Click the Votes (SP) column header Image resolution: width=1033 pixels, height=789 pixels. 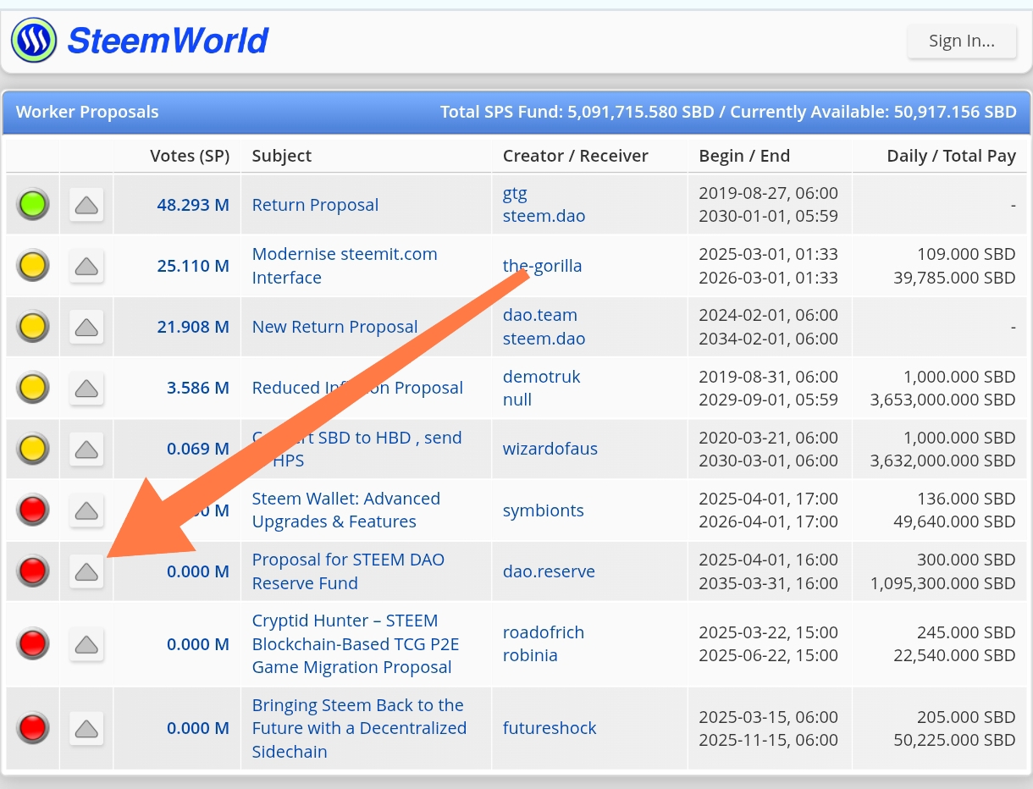[x=190, y=156]
